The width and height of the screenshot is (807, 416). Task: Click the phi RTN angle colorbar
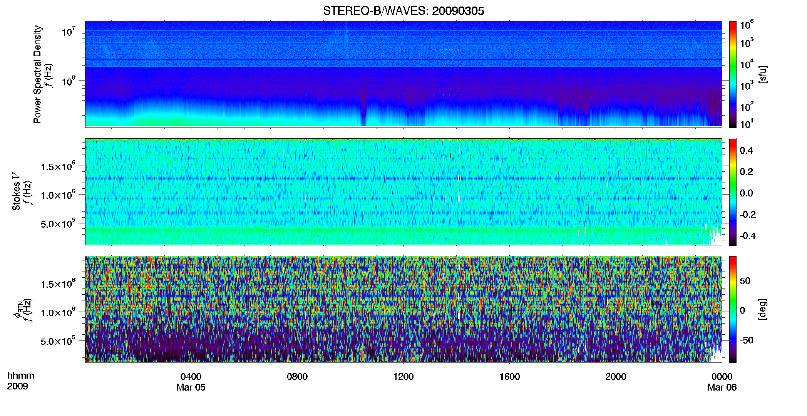pos(733,309)
